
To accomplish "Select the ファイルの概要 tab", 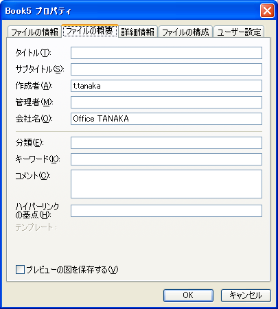I will pyautogui.click(x=90, y=31).
